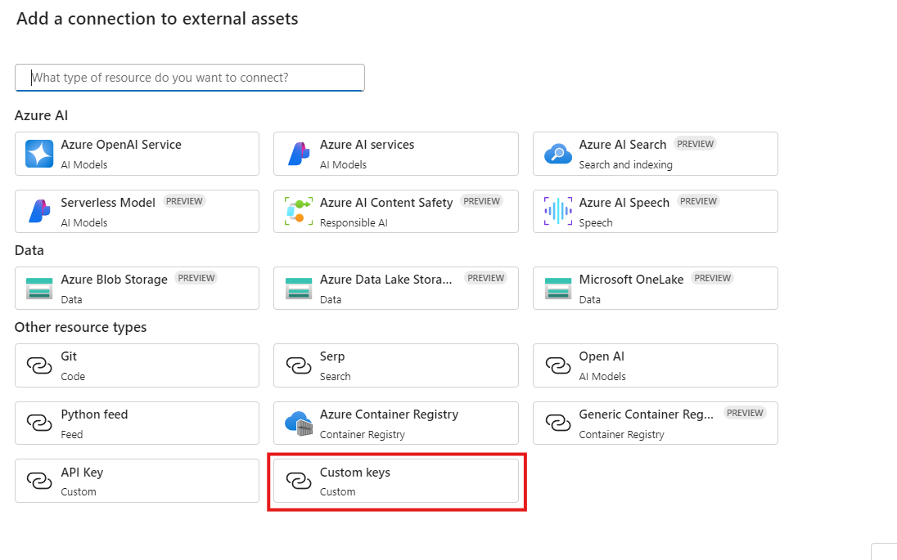
Task: Open the Azure Container Registry connection
Action: tap(395, 423)
